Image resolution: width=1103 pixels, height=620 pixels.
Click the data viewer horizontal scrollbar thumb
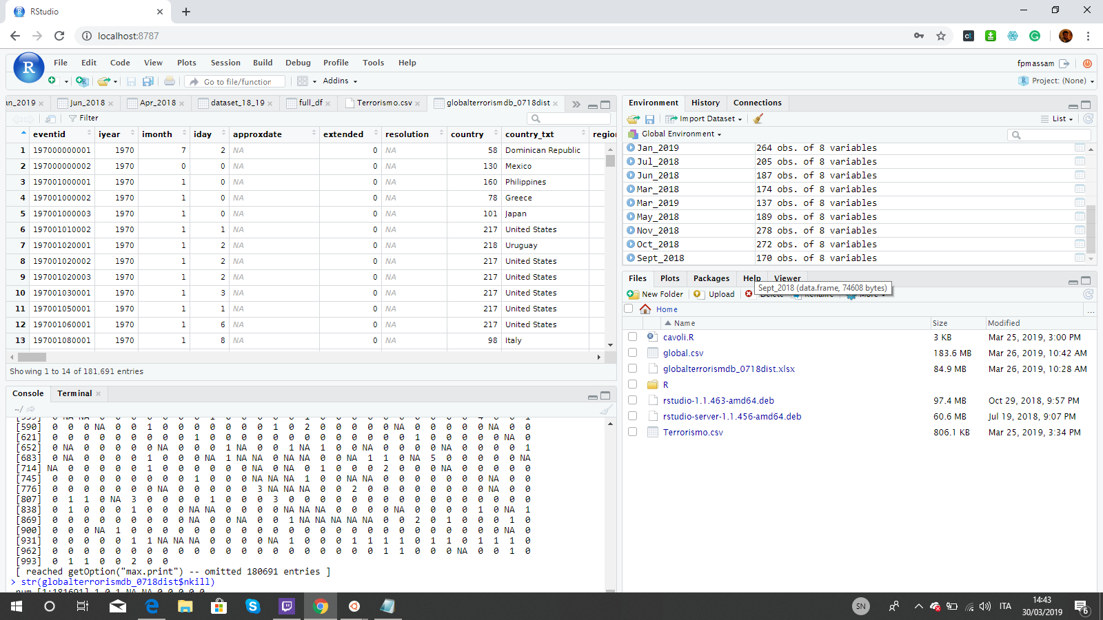tap(32, 358)
